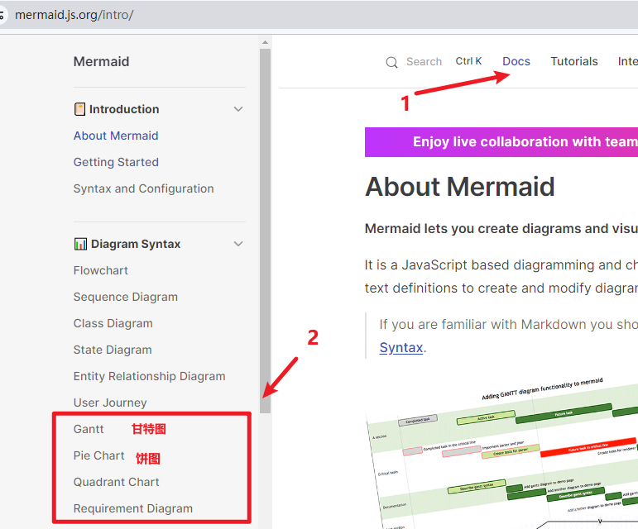638x529 pixels.
Task: Collapse the Diagram Syntax section chevron
Action: [238, 244]
